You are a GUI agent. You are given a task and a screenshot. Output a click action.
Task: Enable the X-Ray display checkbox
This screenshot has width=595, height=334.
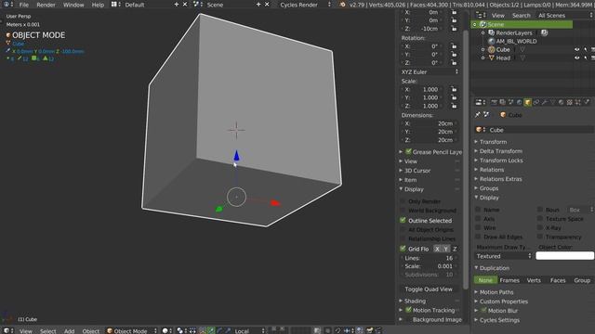(540, 227)
